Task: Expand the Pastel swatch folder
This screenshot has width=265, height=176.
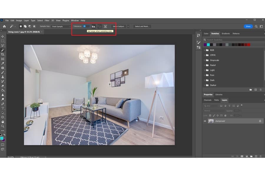Action: [x=204, y=65]
